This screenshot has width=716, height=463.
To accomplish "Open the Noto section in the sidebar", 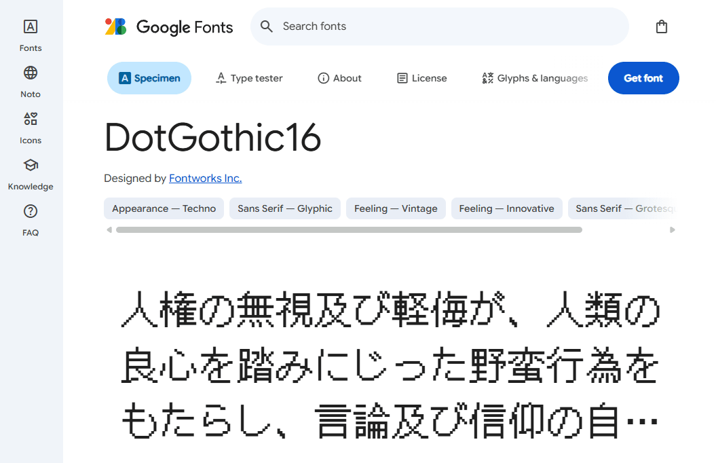I will tap(30, 80).
